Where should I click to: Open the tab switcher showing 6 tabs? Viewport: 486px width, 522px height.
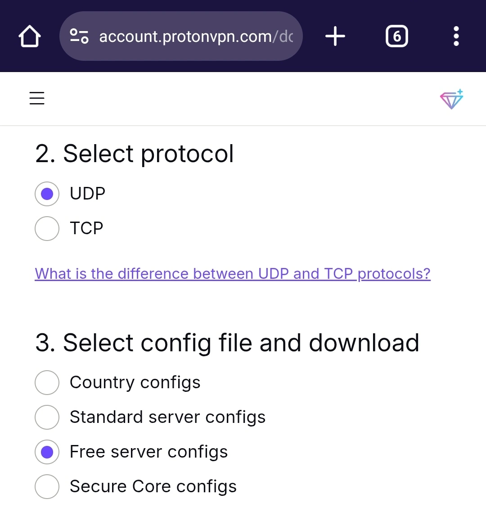tap(396, 36)
